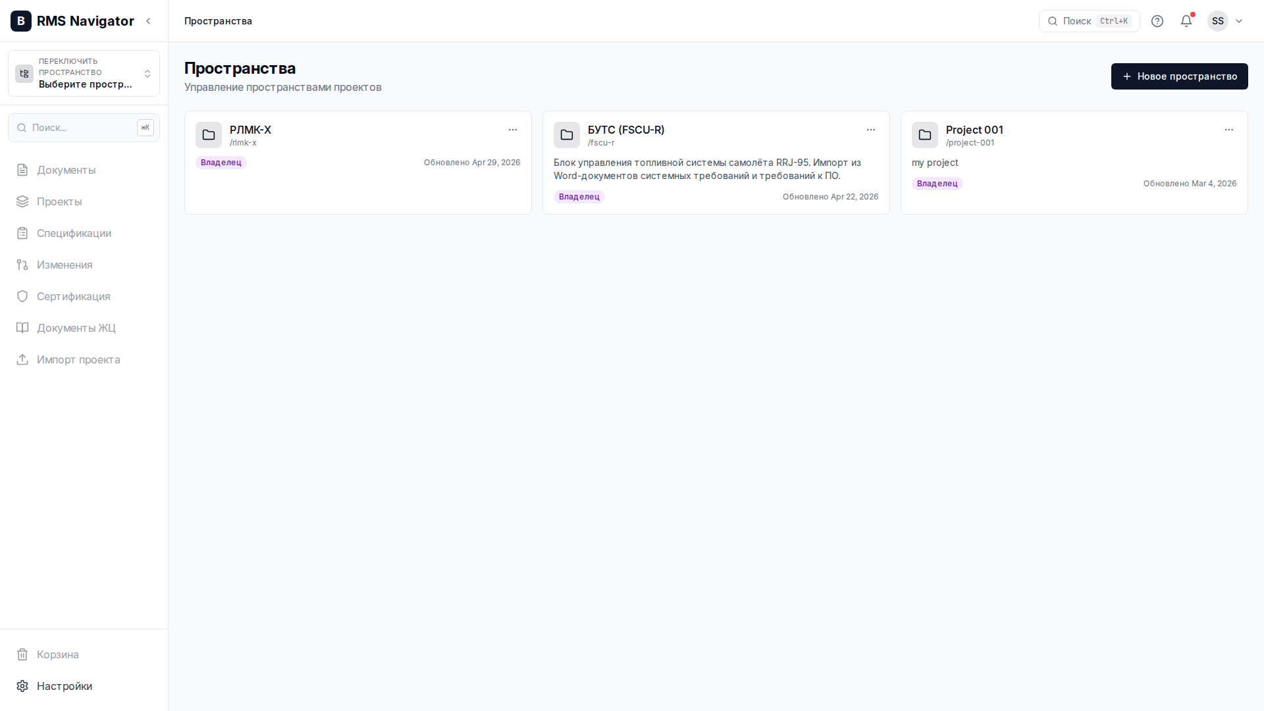Screen dimensions: 1264x711
Task: Click Владелец badge on РЛМК-Х card
Action: coord(221,163)
